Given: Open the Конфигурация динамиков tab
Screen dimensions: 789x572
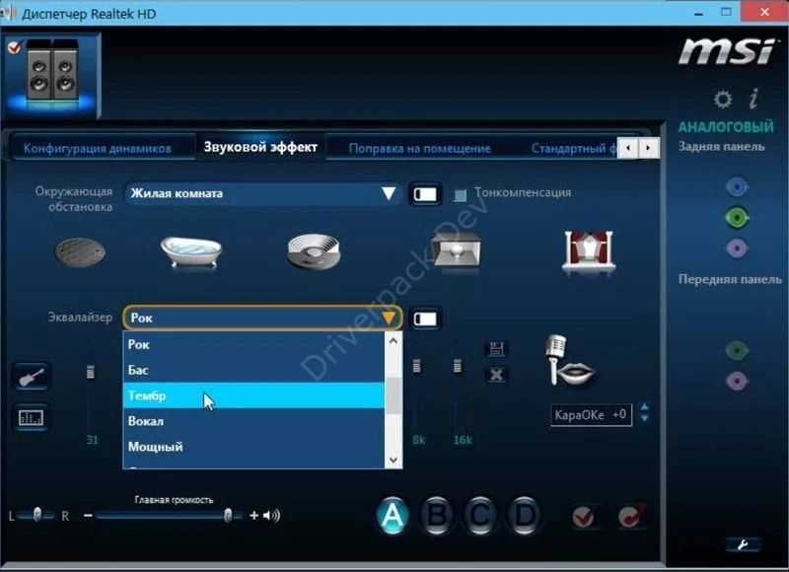Looking at the screenshot, I should tap(98, 148).
